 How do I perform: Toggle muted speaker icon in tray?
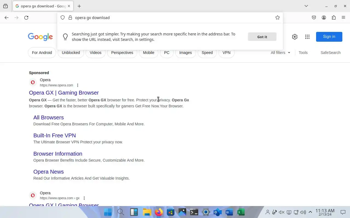(282, 212)
